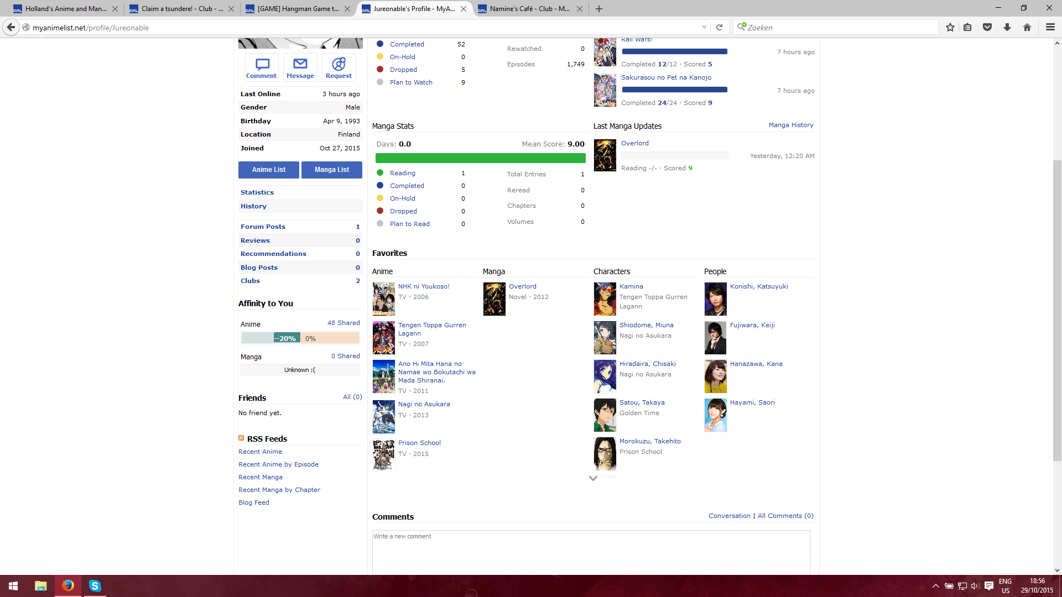This screenshot has height=597, width=1062.
Task: Open Skype from the Windows taskbar
Action: [95, 586]
